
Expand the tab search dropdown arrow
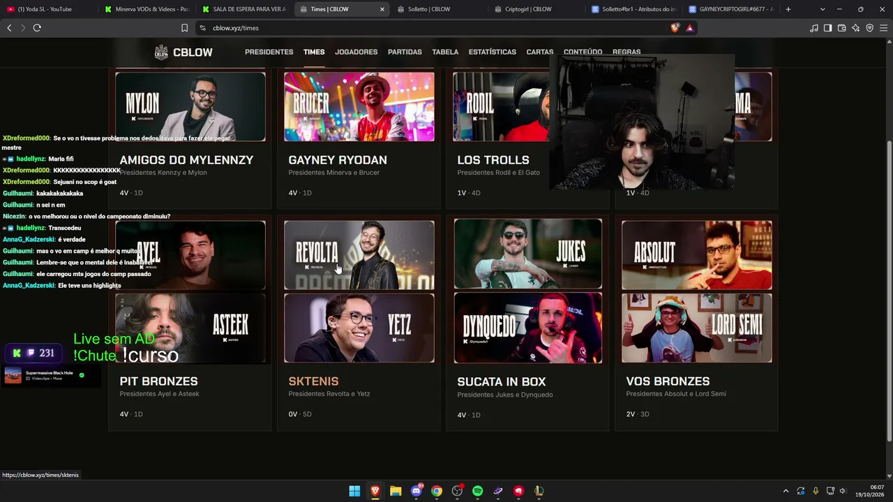[823, 9]
